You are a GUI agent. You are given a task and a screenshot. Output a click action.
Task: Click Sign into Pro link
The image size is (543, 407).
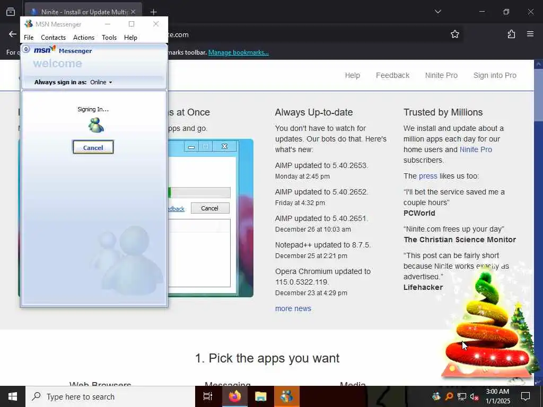click(x=495, y=75)
